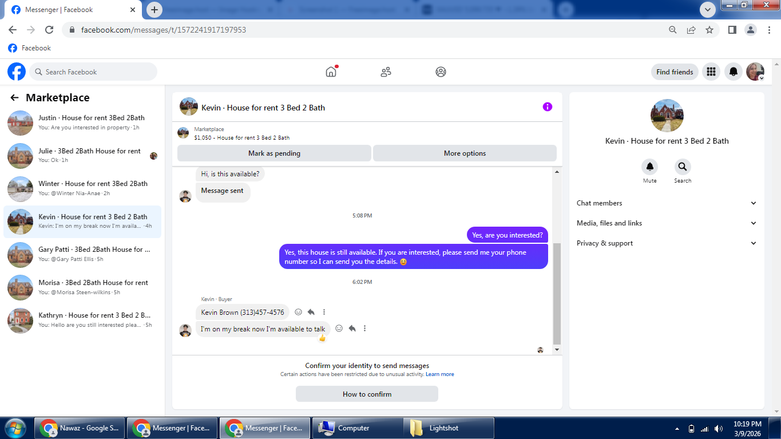Mute the Kevin conversation
Screen dimensions: 781x439
650,167
